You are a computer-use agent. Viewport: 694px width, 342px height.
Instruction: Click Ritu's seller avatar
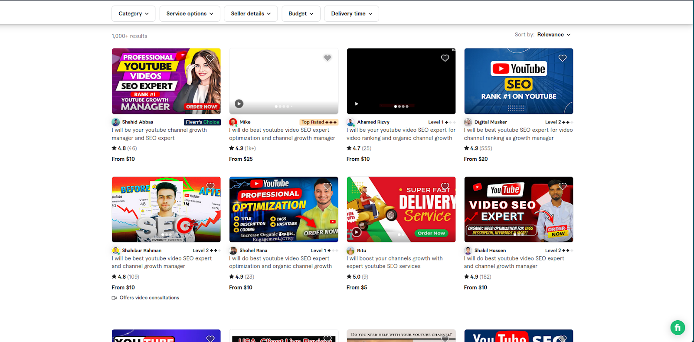click(x=350, y=251)
